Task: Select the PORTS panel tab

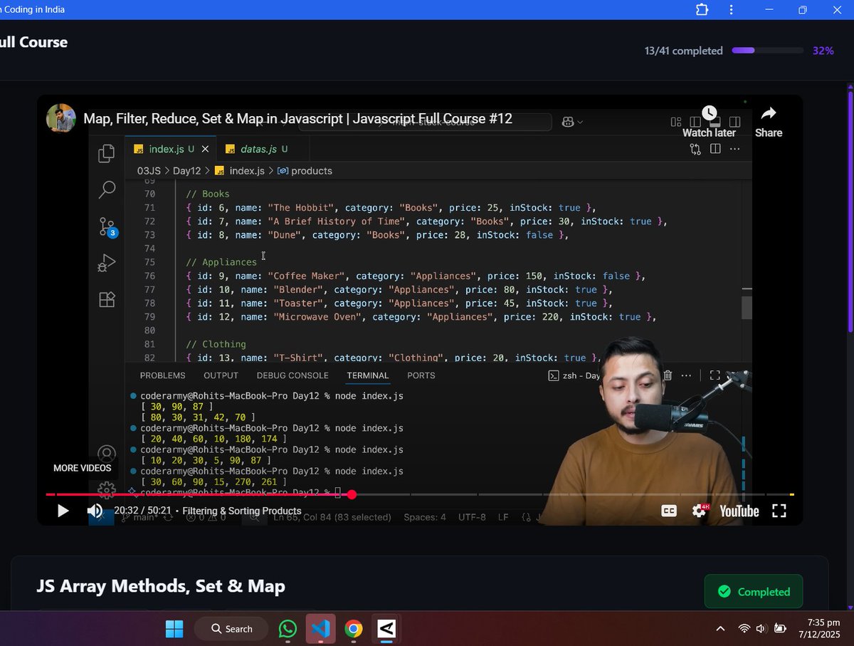Action: 421,375
